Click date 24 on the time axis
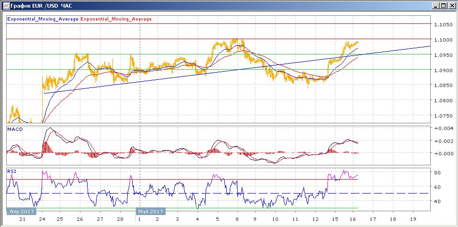 [42, 219]
